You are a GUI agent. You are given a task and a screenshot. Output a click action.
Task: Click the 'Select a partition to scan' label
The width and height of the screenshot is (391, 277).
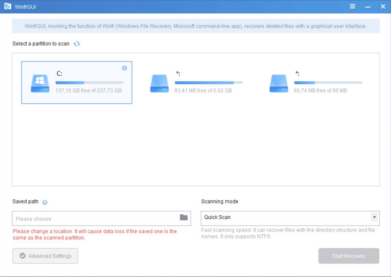pos(41,44)
